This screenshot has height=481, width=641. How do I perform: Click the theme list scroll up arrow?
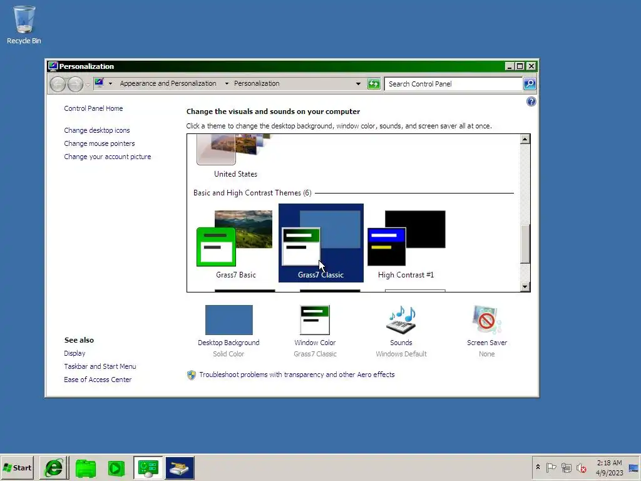pyautogui.click(x=525, y=140)
